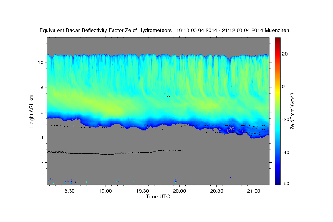Click the 'Muenchen' location label in title

click(x=277, y=31)
